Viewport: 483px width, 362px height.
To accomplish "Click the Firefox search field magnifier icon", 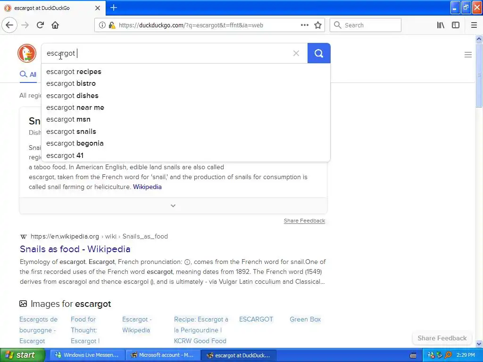I will click(338, 25).
